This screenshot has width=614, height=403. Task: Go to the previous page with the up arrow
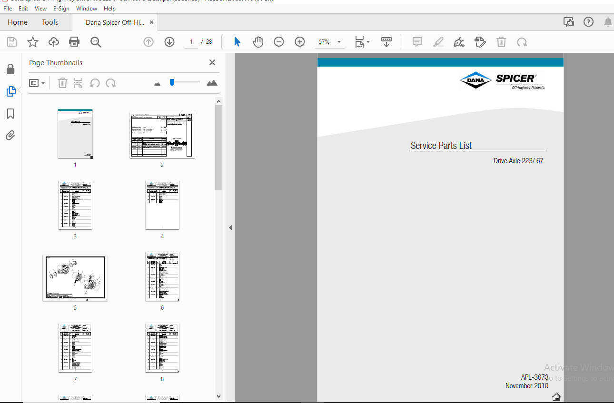point(149,42)
